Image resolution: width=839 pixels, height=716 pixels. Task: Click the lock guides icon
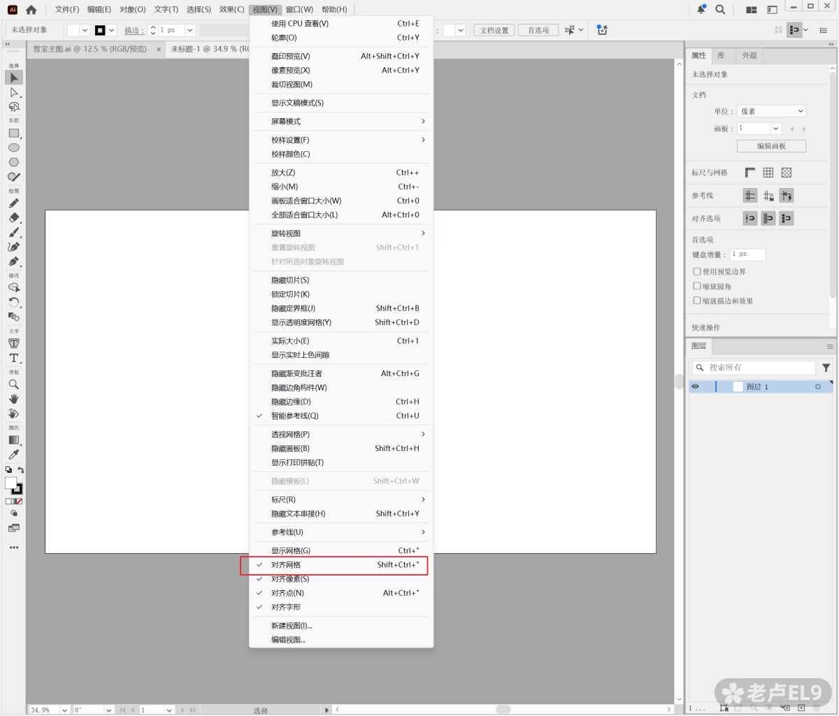(768, 196)
